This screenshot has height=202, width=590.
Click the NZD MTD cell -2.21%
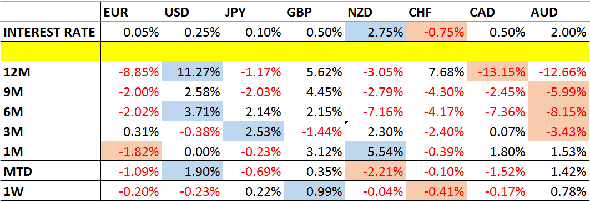point(375,171)
